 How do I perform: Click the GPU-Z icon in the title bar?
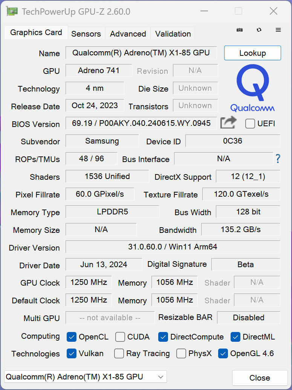pos(11,11)
